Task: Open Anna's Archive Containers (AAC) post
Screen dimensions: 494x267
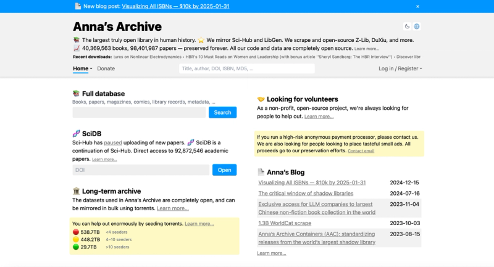Action: pyautogui.click(x=317, y=238)
